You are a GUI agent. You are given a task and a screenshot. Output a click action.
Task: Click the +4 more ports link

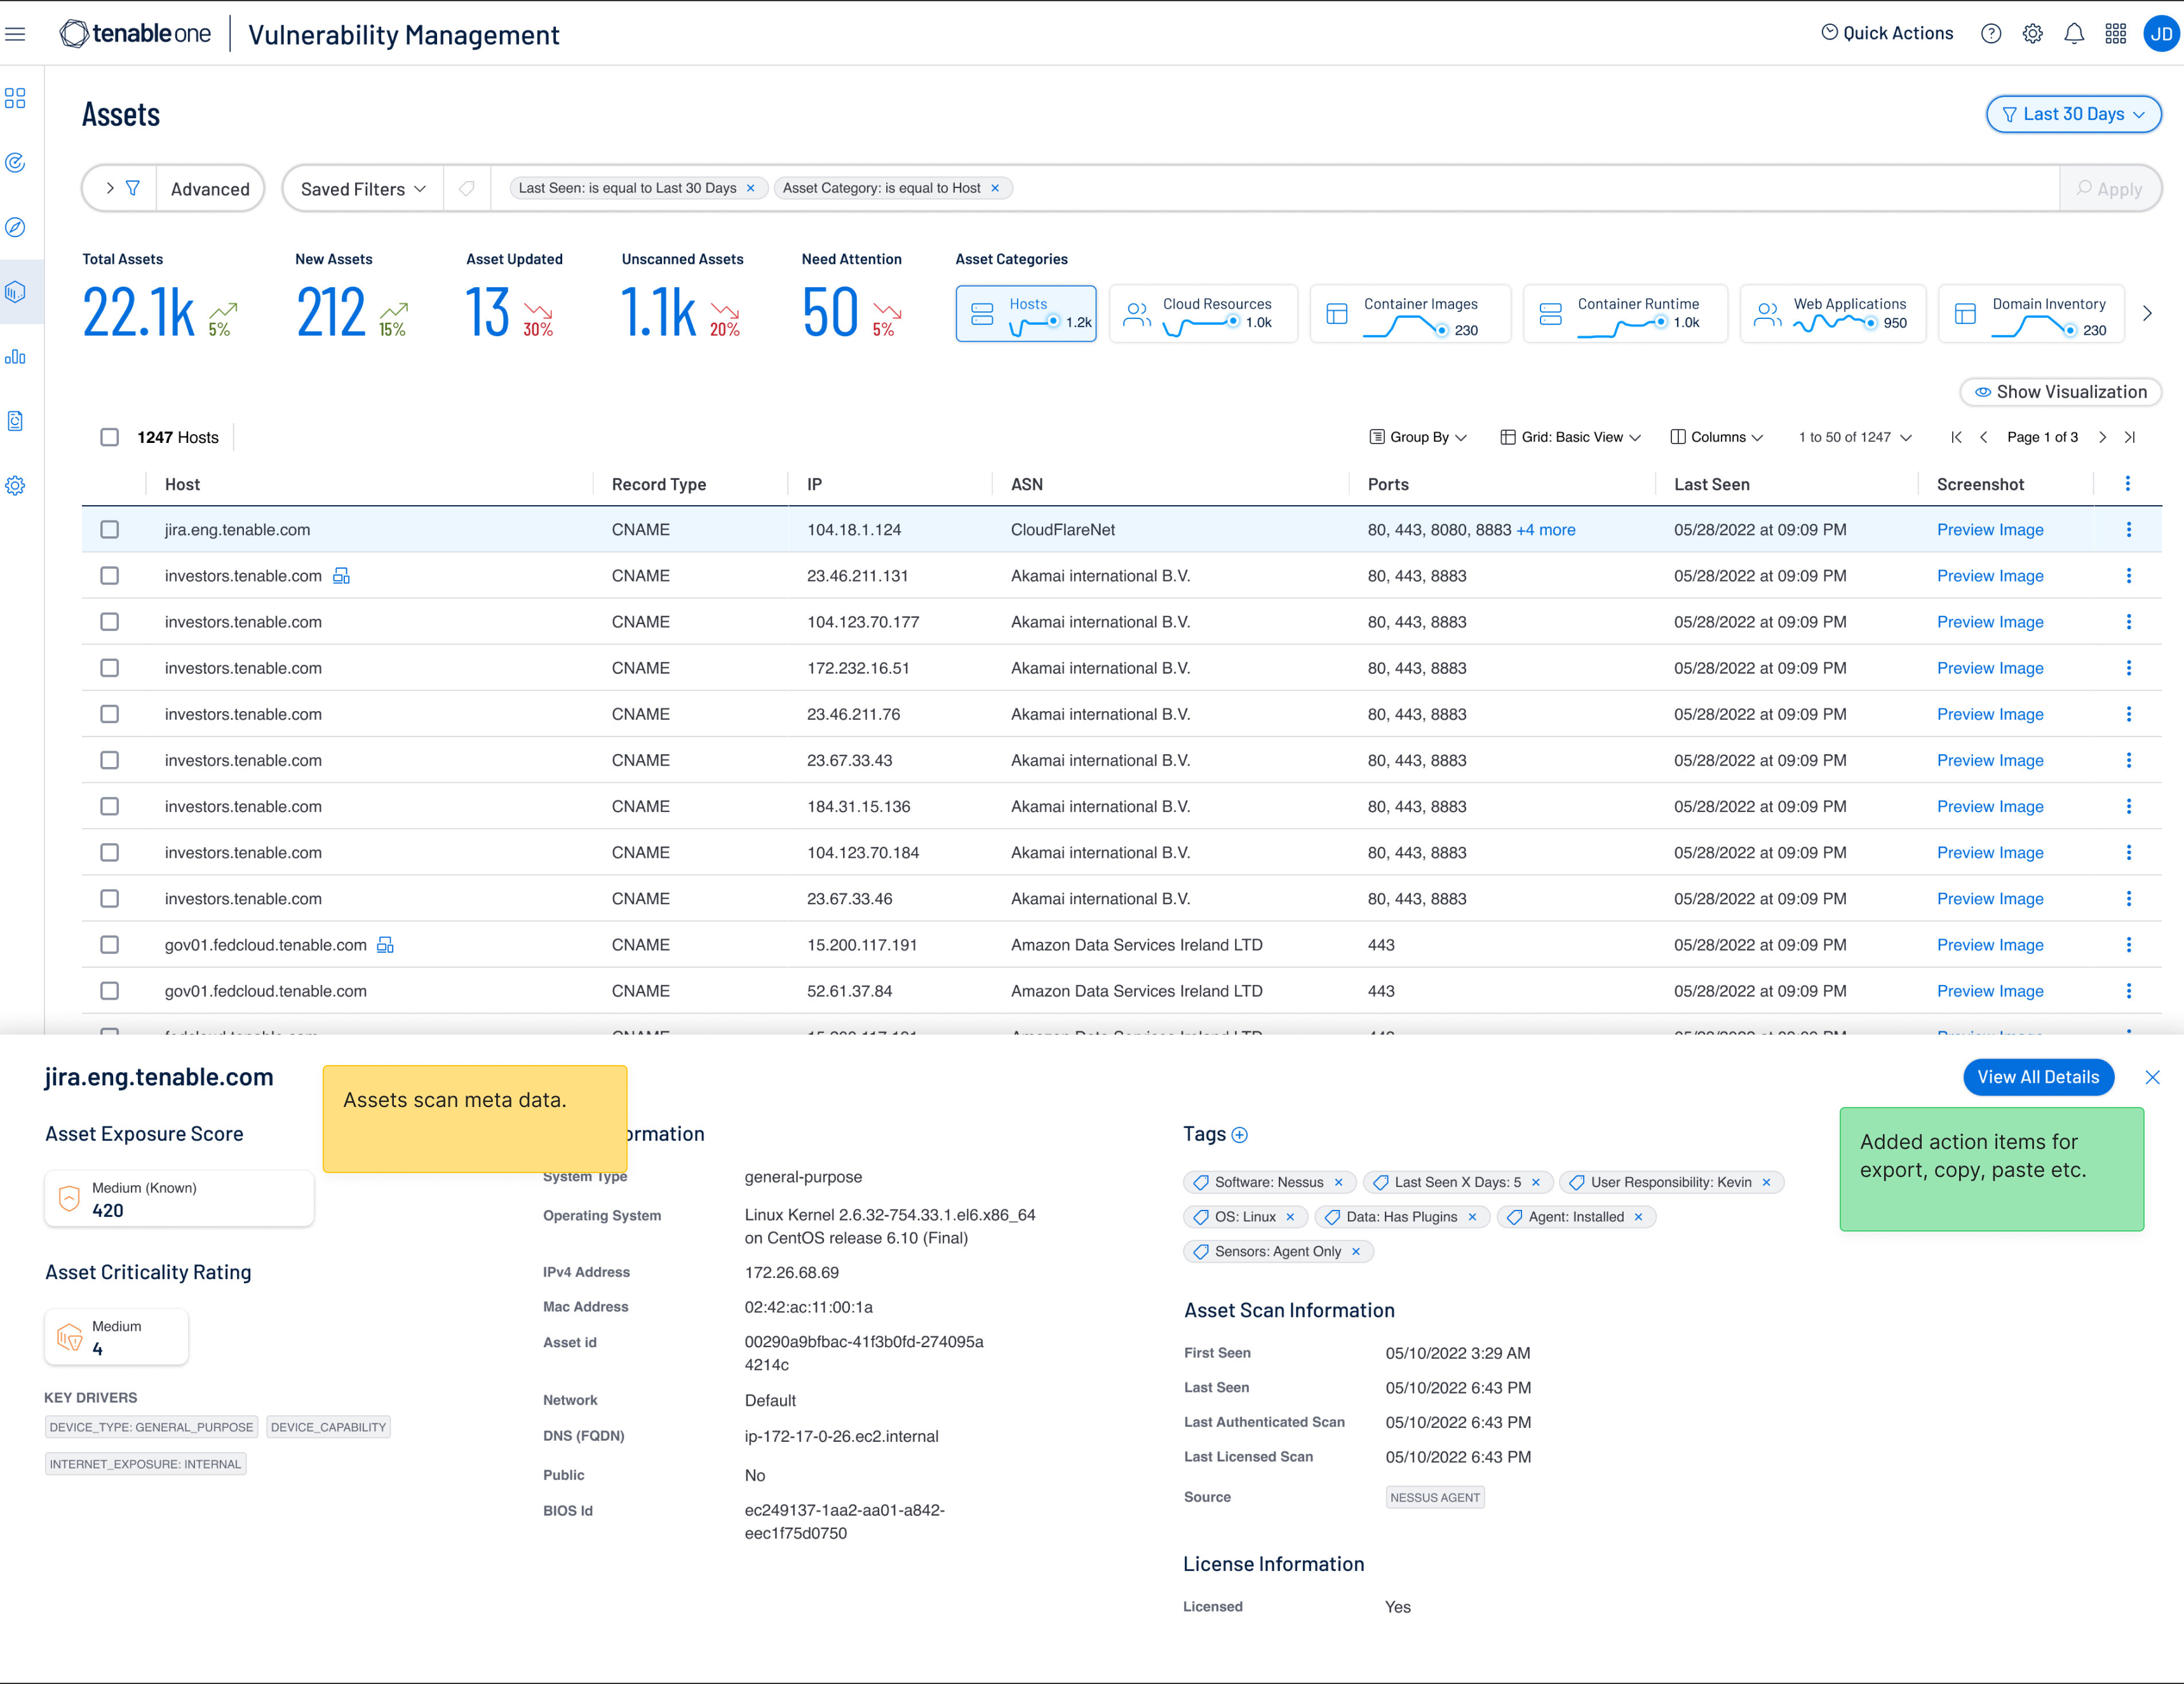(x=1545, y=529)
